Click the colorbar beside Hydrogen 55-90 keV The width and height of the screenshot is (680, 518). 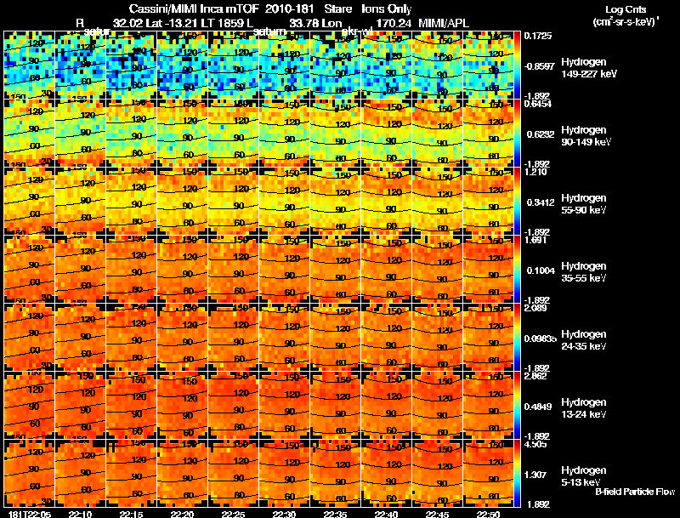tap(518, 201)
